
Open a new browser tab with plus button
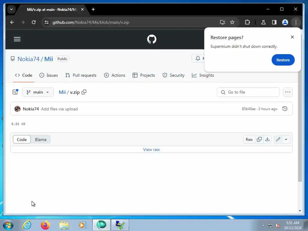[93, 9]
